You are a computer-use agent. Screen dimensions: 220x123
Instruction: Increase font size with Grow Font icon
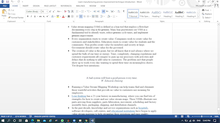coord(50,12)
